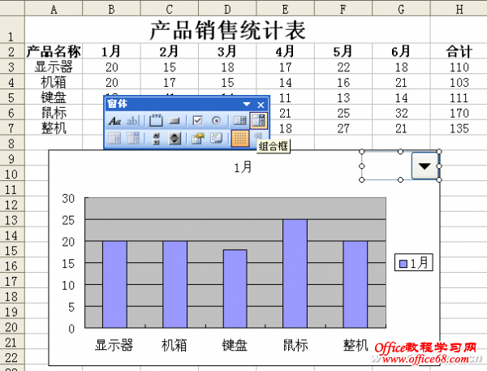Click the 产品名称 header cell
Image resolution: width=487 pixels, height=371 pixels.
click(54, 52)
